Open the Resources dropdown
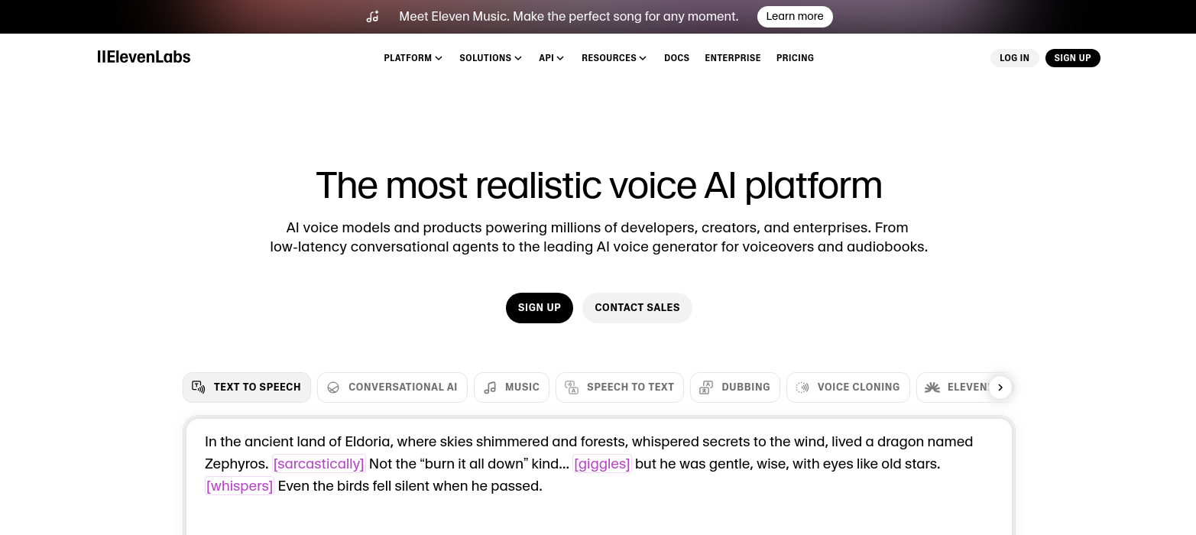 coord(614,57)
